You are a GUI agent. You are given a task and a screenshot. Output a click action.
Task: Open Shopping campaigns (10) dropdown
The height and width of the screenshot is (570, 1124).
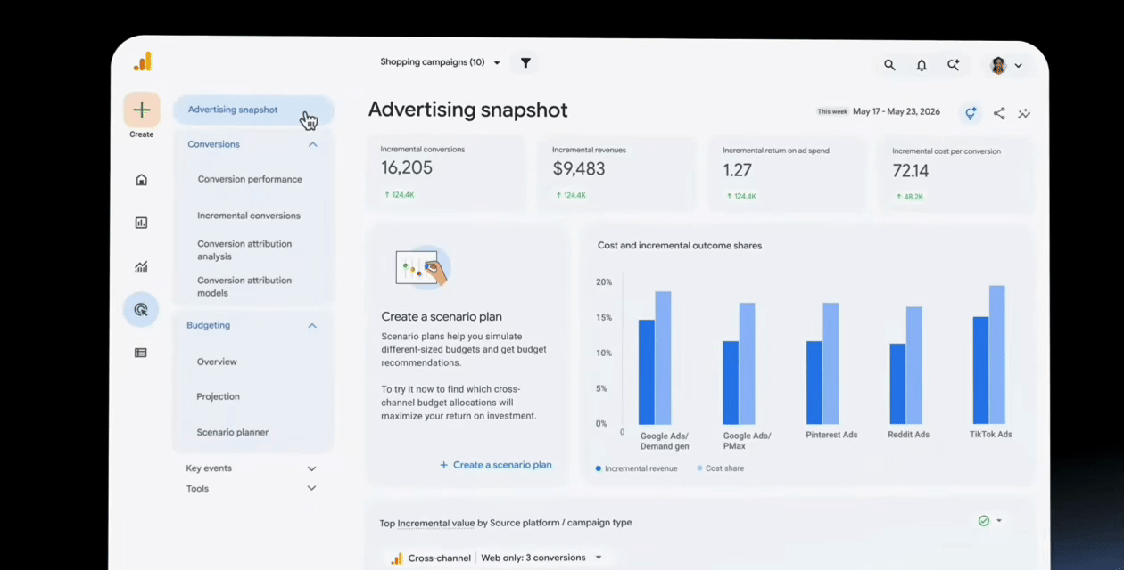coord(441,62)
